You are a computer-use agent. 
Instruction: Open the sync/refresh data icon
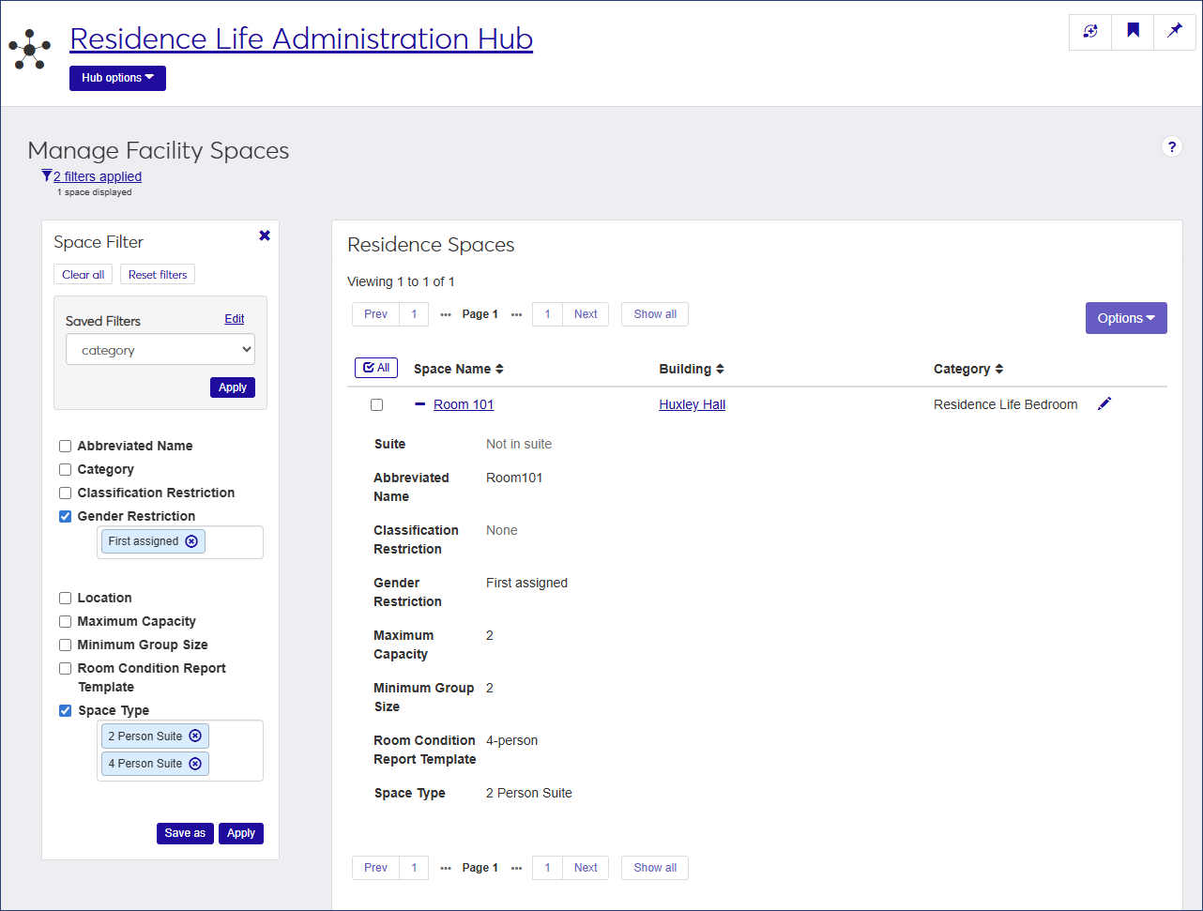tap(1089, 31)
